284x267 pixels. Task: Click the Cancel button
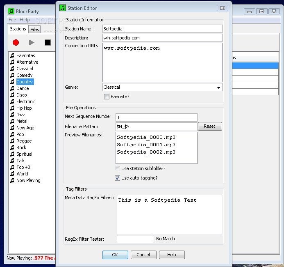143,255
